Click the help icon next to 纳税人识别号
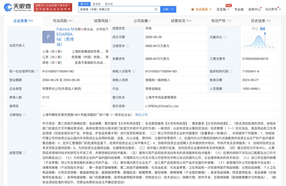Screen dimensions: 286x186 click(134, 71)
